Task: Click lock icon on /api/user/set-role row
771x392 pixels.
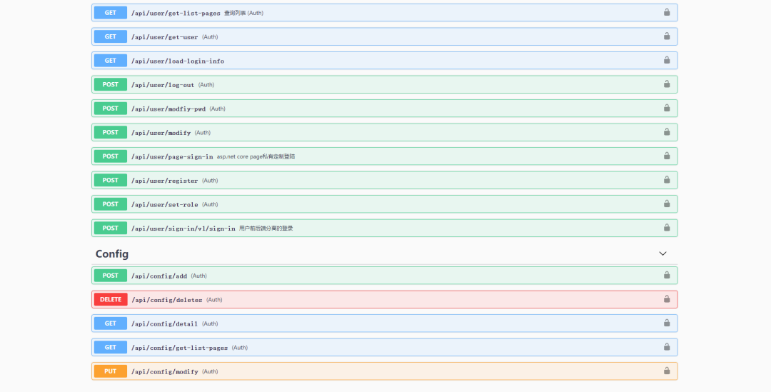Action: (667, 203)
